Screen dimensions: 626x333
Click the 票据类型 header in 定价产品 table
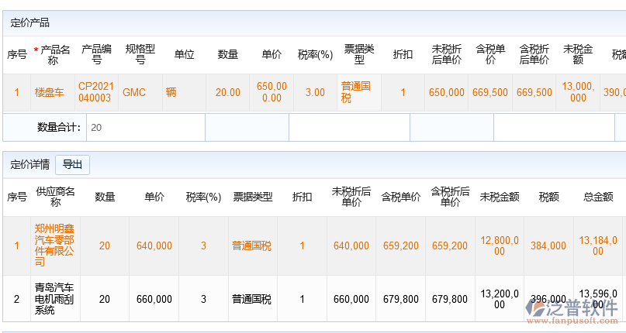point(359,54)
